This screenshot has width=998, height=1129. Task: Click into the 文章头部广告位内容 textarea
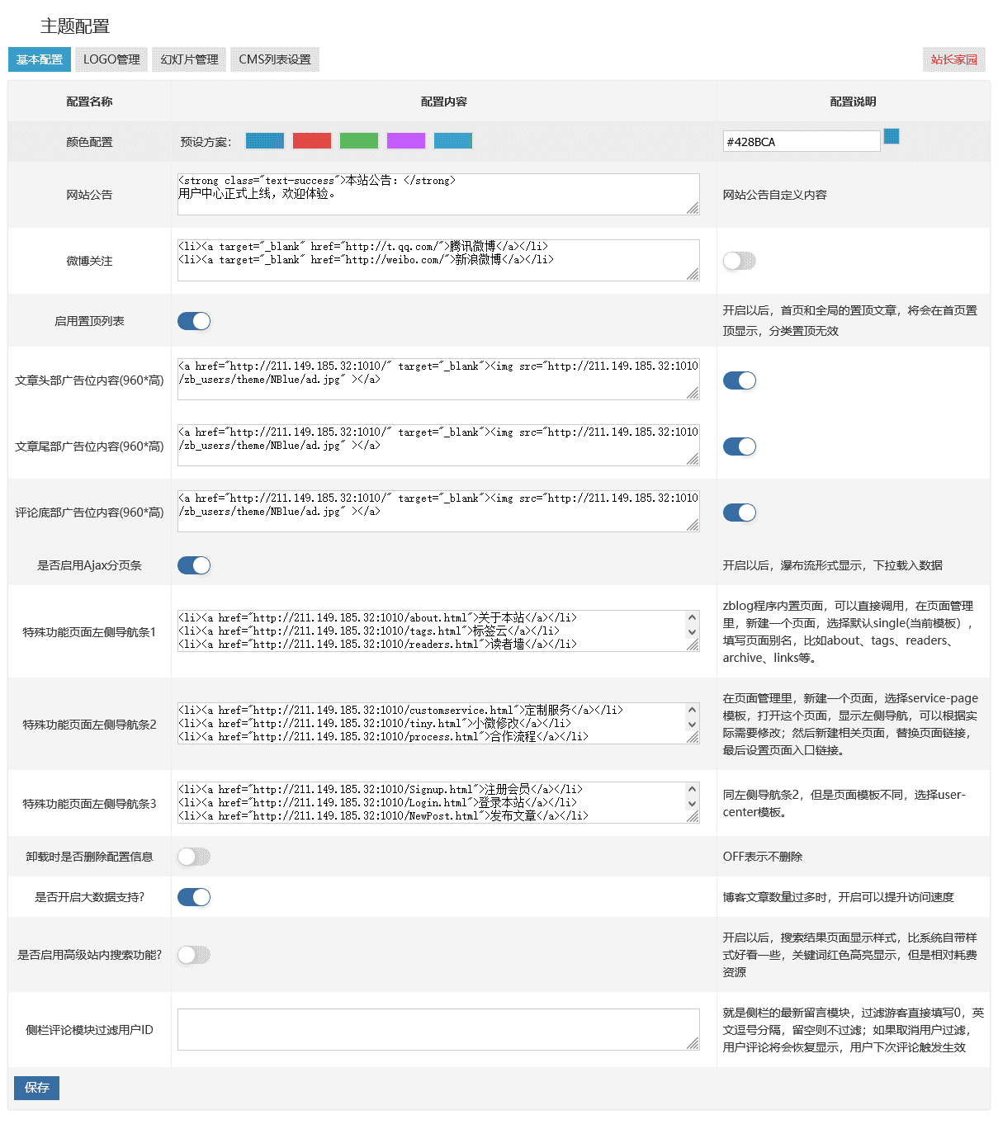(x=438, y=380)
